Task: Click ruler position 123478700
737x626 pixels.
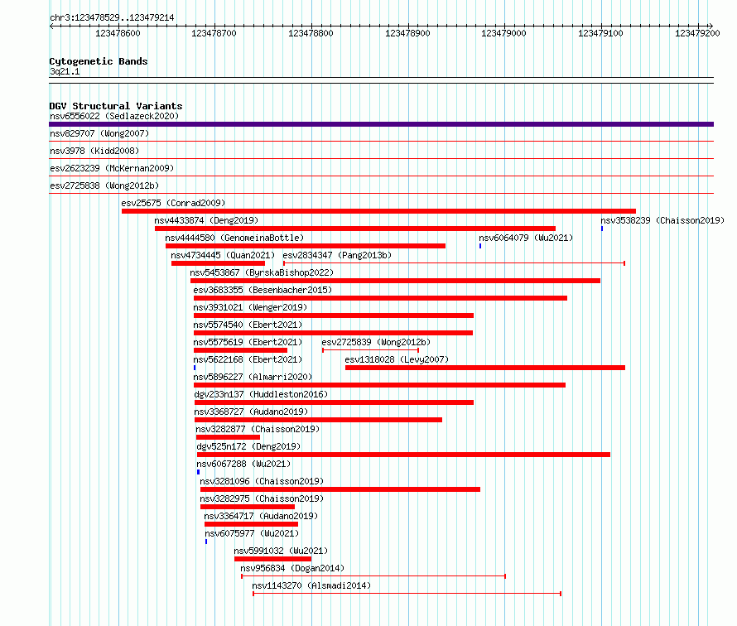Action: click(x=214, y=33)
